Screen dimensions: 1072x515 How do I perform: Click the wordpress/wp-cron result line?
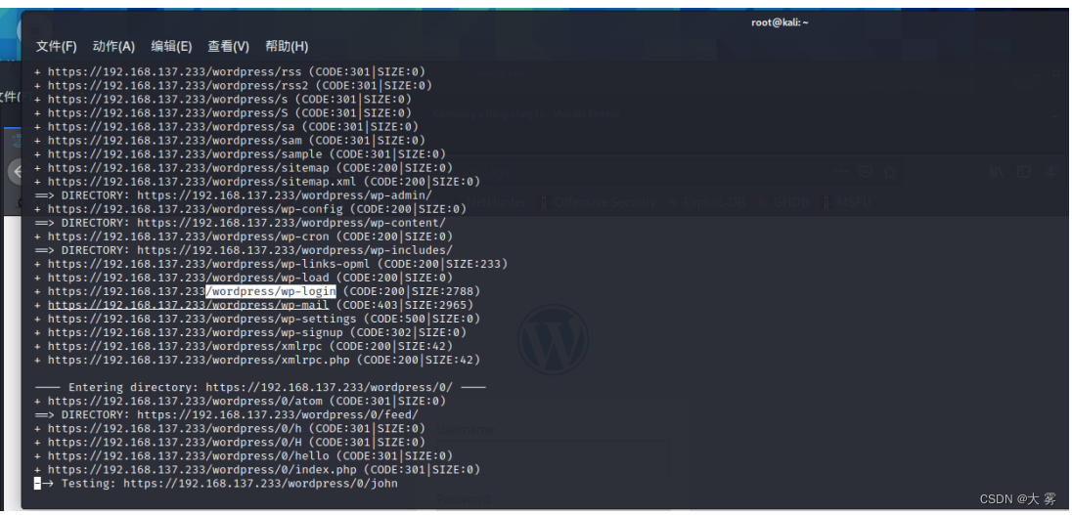tap(244, 236)
